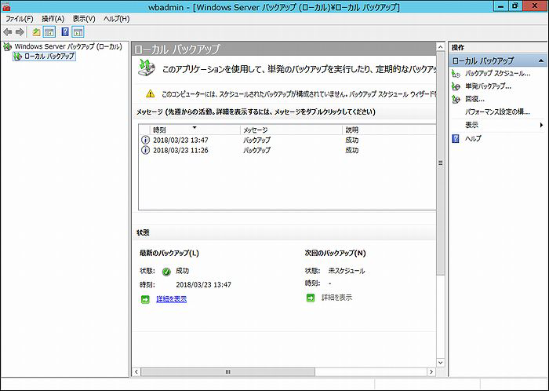Click info icon for 13:47 backup row
549x391 pixels.
click(x=145, y=140)
